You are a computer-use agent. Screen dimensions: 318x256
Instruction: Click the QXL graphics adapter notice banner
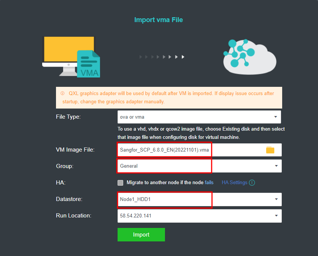point(169,98)
